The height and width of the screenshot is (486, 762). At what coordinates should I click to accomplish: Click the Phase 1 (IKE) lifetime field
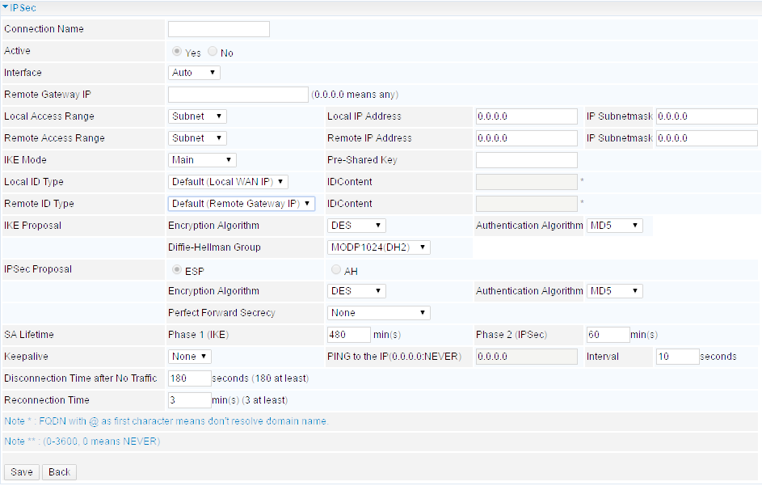pyautogui.click(x=349, y=335)
